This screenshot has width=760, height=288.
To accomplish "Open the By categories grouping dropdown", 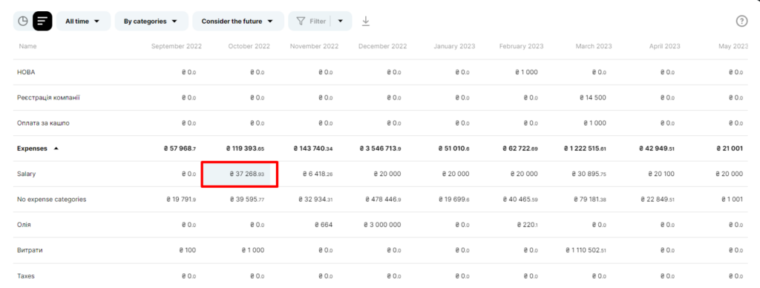I will click(151, 22).
